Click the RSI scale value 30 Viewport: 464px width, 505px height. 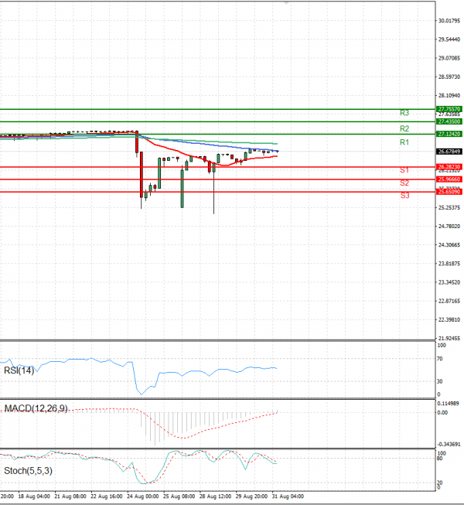click(439, 381)
